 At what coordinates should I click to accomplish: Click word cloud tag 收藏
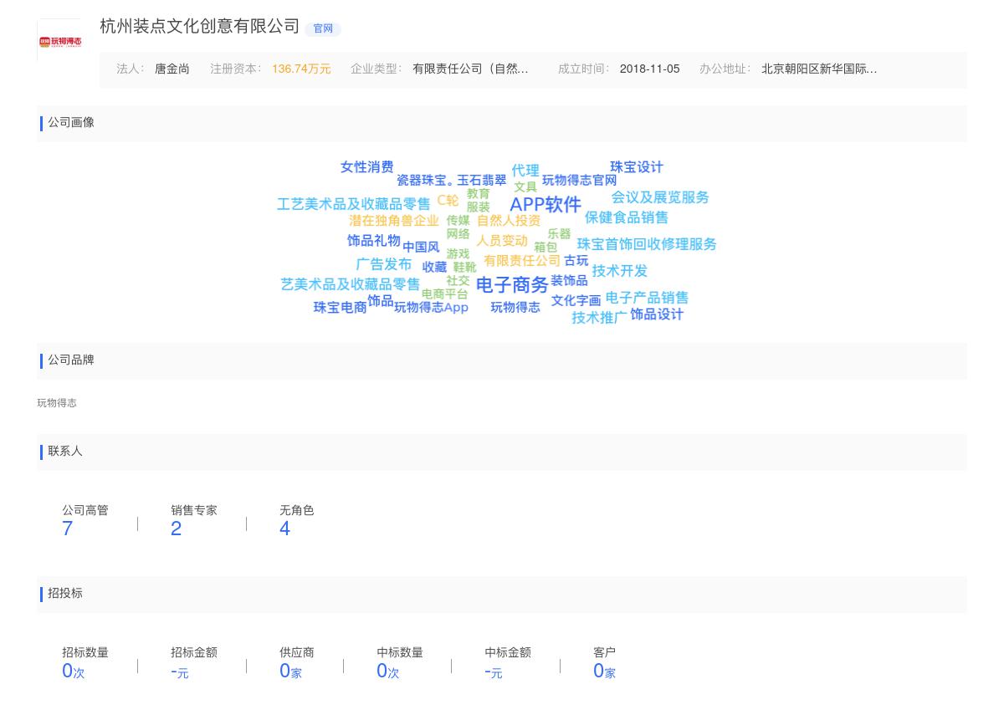coord(434,268)
